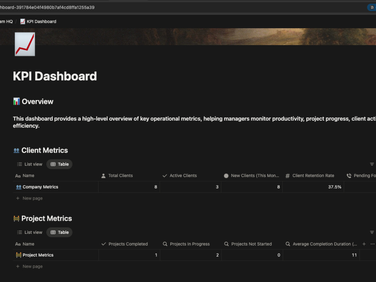Click the browser address bar URL
This screenshot has height=282, width=376.
tap(47, 8)
